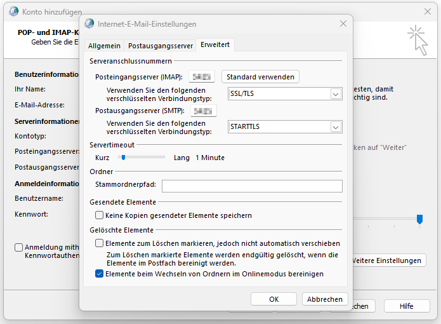Click the Internet-E-Mail-Einstellungen title bar icon
441x324 pixels.
pos(89,24)
